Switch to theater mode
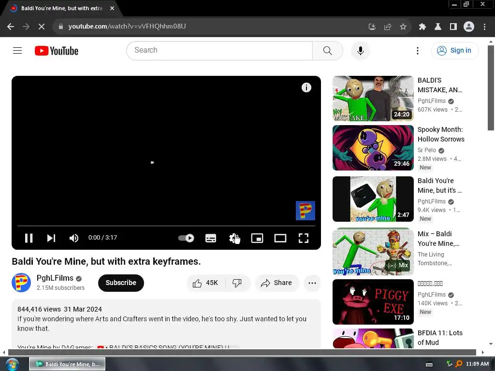Screen dimensions: 495x371 280,238
